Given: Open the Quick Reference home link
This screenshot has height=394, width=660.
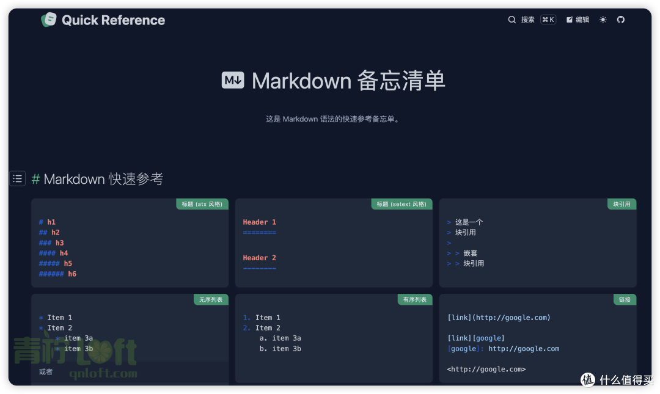Looking at the screenshot, I should (103, 20).
